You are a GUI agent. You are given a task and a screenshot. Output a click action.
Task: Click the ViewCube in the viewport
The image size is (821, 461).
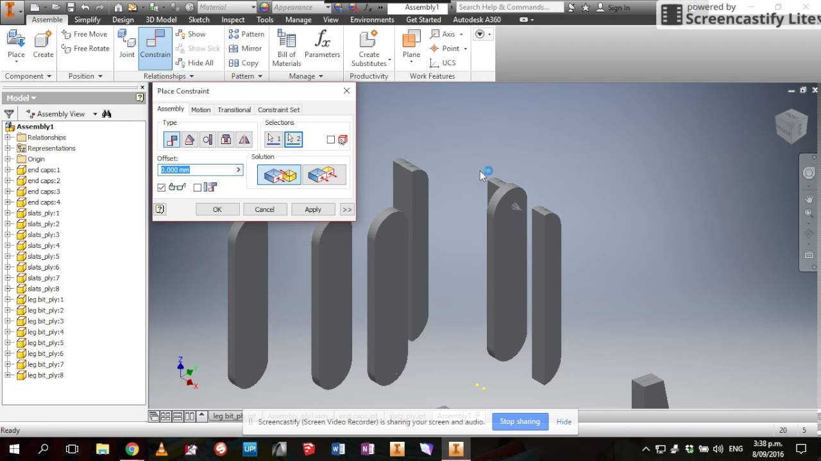[791, 127]
